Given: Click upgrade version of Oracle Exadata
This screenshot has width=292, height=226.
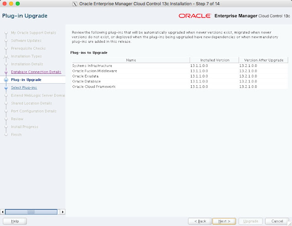Looking at the screenshot, I should 248,76.
